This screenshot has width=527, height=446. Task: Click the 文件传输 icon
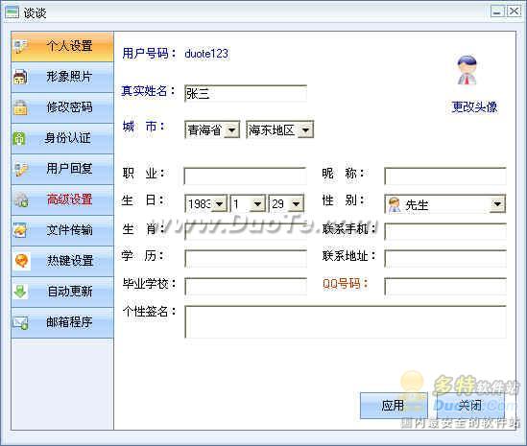pyautogui.click(x=20, y=230)
